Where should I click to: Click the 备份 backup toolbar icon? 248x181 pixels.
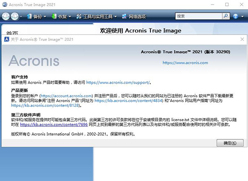pyautogui.click(x=29, y=16)
